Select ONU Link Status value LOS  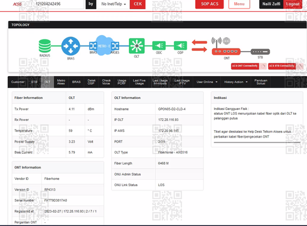(161, 185)
